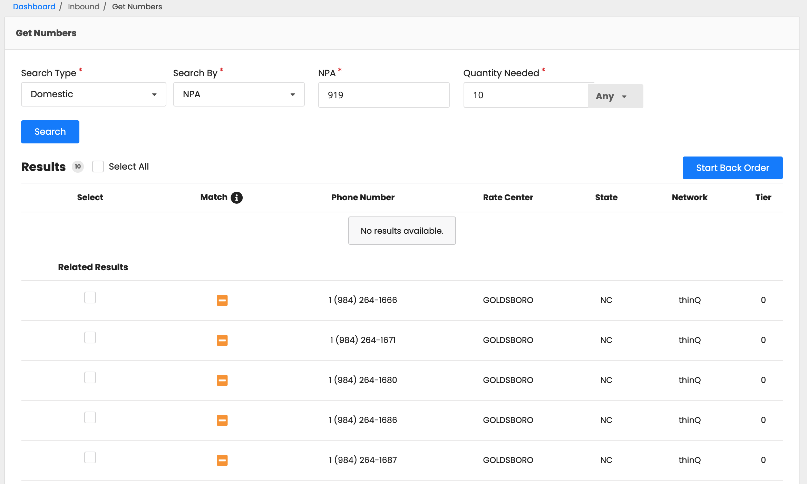The image size is (807, 484).
Task: Click tier value 0 in 264-1686 row
Action: tap(763, 420)
